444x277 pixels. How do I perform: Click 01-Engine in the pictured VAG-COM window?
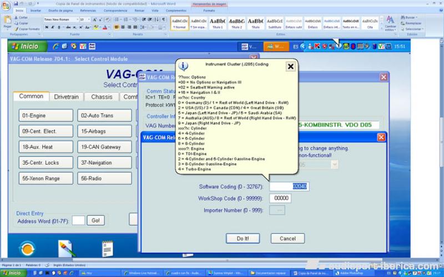46,115
